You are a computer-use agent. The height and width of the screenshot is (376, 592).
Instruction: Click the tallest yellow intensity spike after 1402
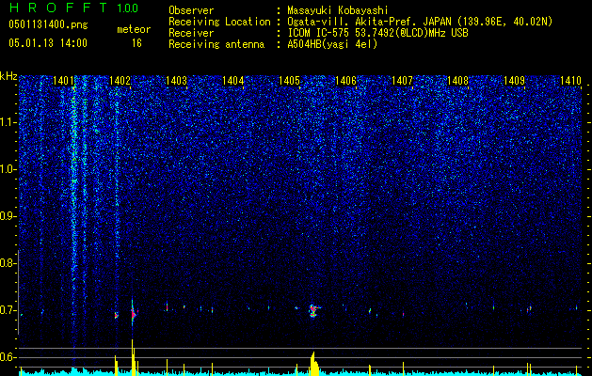click(133, 357)
